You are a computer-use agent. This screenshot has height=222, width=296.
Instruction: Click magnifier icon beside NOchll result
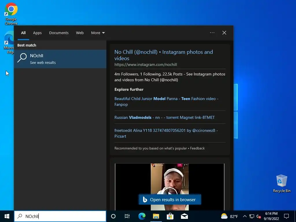point(22,58)
